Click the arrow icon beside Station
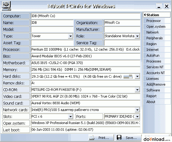The width and height of the screenshot is (172, 142). tap(145, 15)
